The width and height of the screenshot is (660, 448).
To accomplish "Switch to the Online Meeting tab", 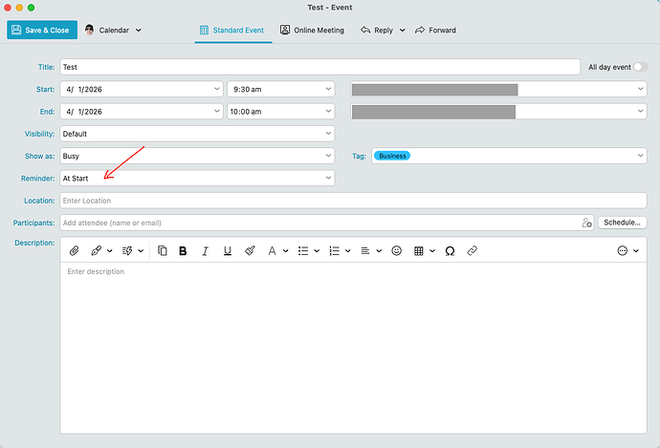I will tap(312, 30).
